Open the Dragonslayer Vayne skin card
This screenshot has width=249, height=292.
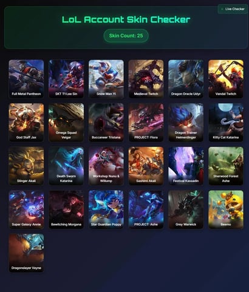pos(26,253)
